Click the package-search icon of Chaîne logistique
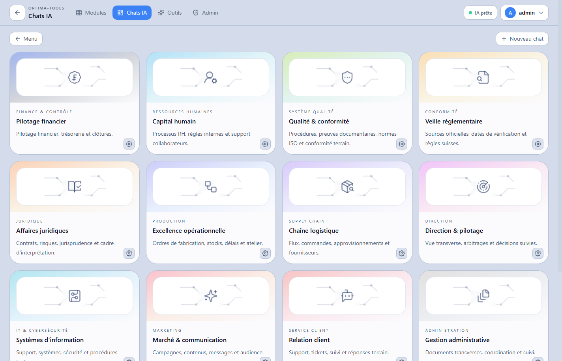The width and height of the screenshot is (562, 361). [x=347, y=187]
